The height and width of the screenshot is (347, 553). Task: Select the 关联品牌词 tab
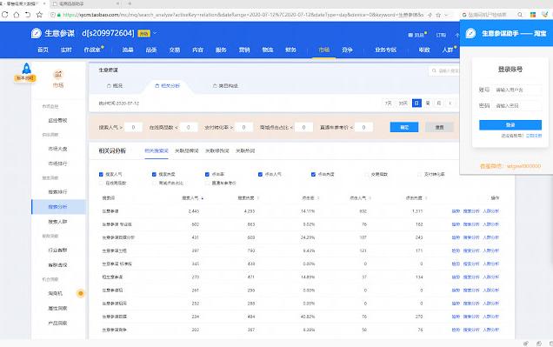point(187,150)
